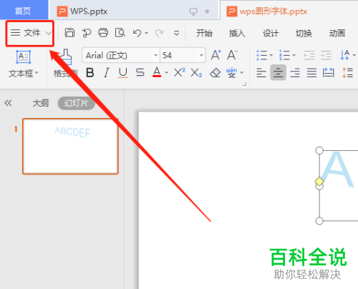Viewport: 358px width, 289px height.
Task: Open the 开始 ribbon tab
Action: click(x=204, y=33)
